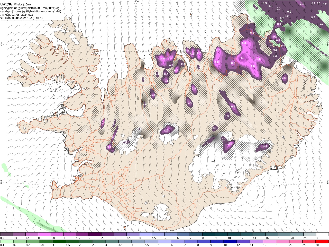Click the white 30 swatch in snow legend
329x247 pixels.
[322, 234]
